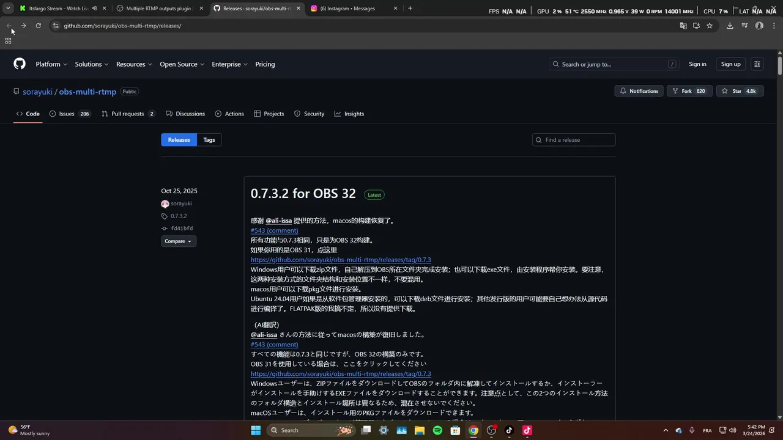Image resolution: width=783 pixels, height=440 pixels.
Task: Click the Windows Start button
Action: coord(256,430)
